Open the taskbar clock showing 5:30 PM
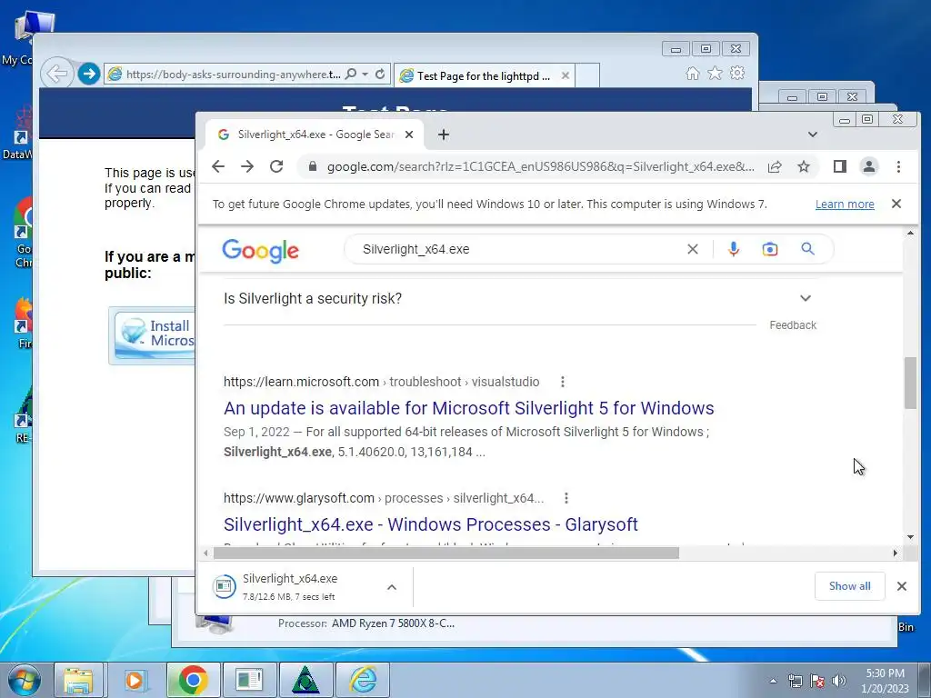Image resolution: width=931 pixels, height=698 pixels. click(885, 681)
